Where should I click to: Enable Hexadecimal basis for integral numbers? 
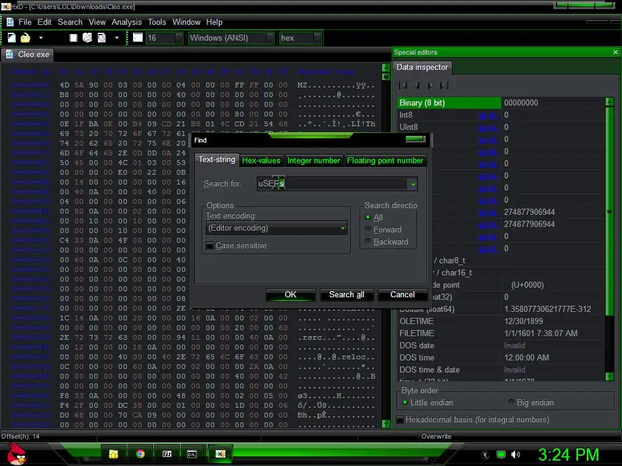click(x=401, y=420)
